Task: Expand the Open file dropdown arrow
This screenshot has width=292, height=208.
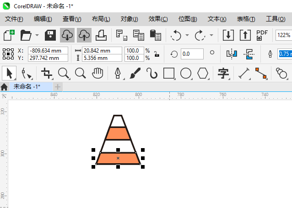Action: tap(37, 35)
